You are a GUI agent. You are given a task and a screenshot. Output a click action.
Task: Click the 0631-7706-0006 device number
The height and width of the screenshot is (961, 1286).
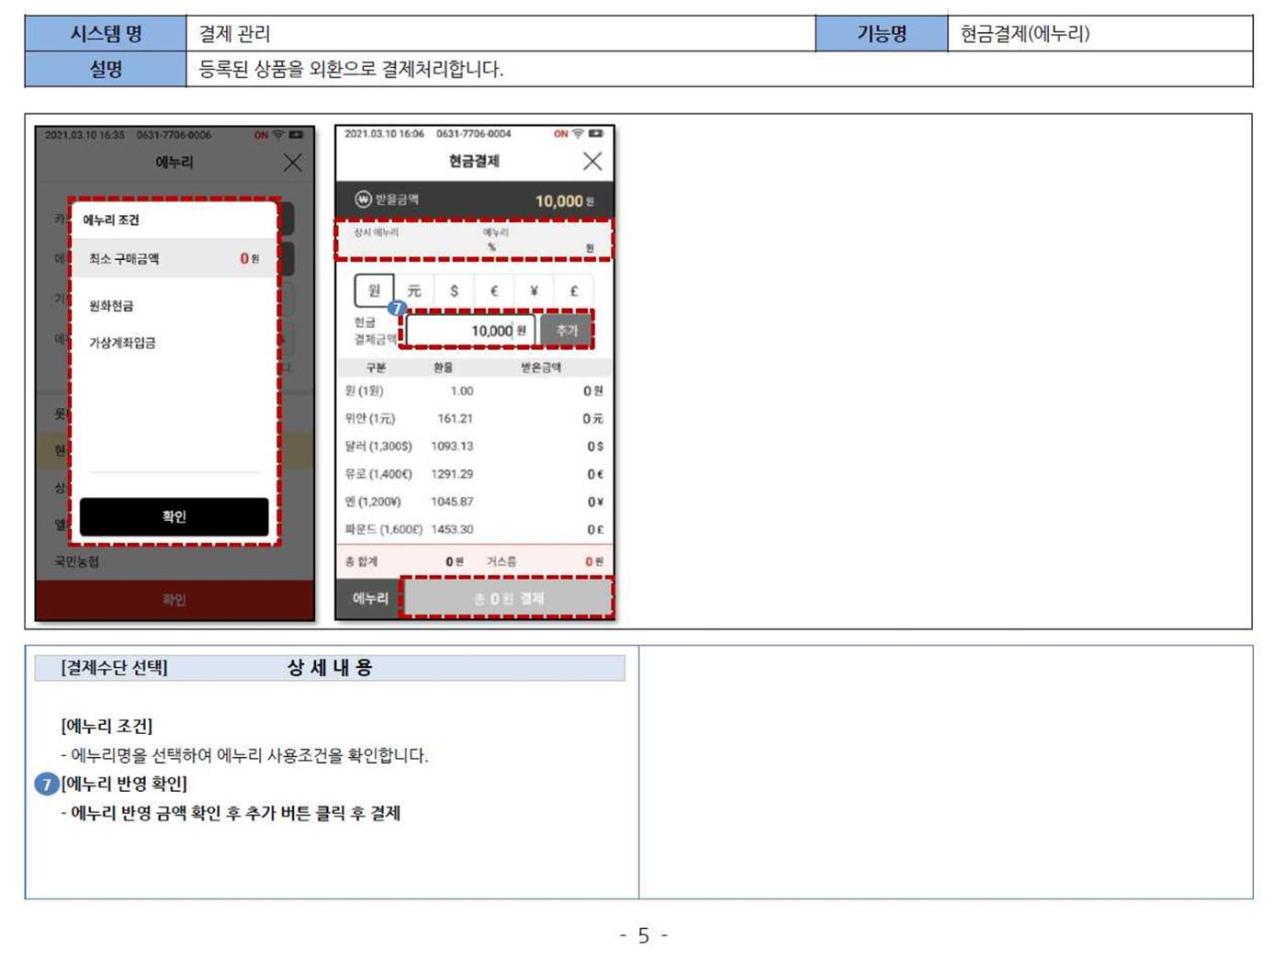(x=174, y=135)
